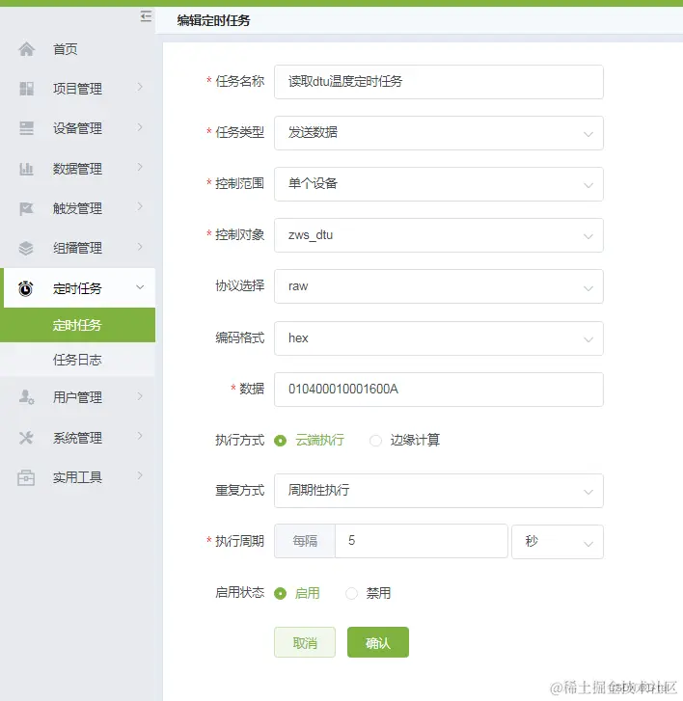Click the 设备管理 server icon

coord(26,128)
